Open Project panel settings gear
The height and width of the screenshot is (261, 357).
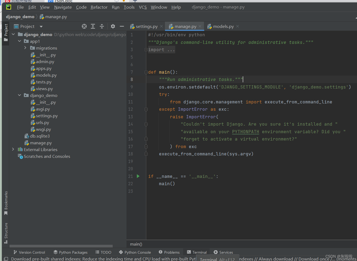pyautogui.click(x=113, y=26)
